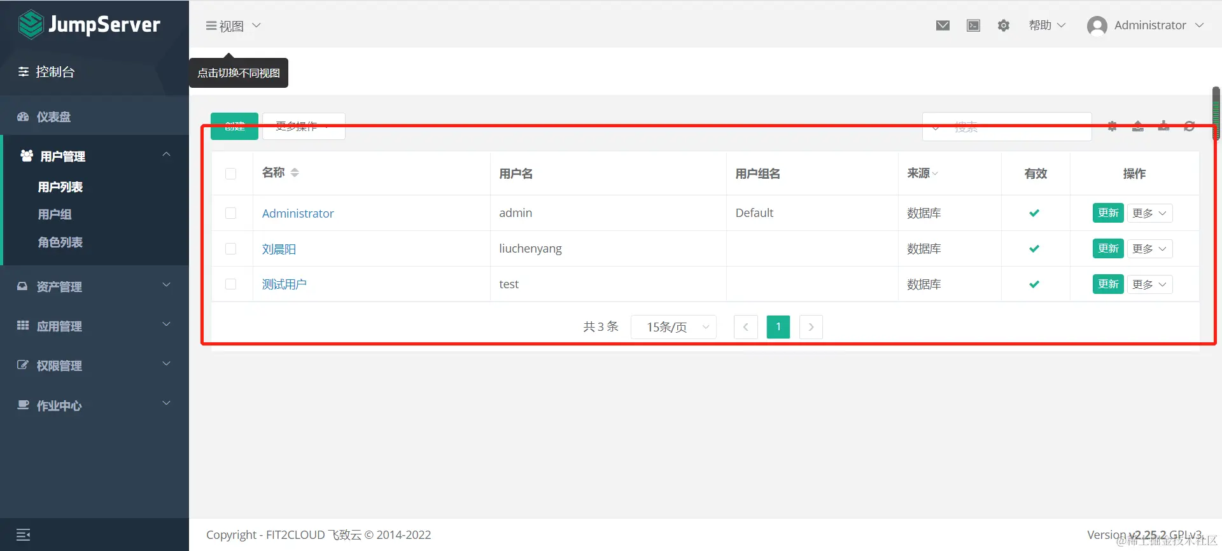
Task: Select page 1 in pagination
Action: (778, 327)
